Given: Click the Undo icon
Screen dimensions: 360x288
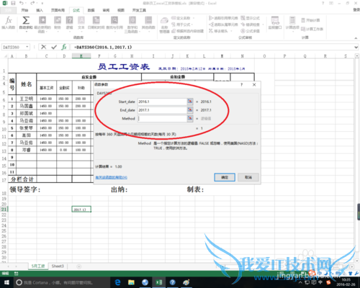Looking at the screenshot, I should click(22, 4).
